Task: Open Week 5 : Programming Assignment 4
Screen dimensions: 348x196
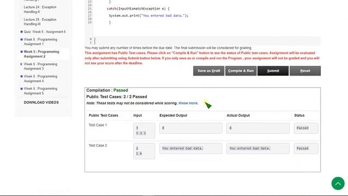Action: [x=40, y=78]
